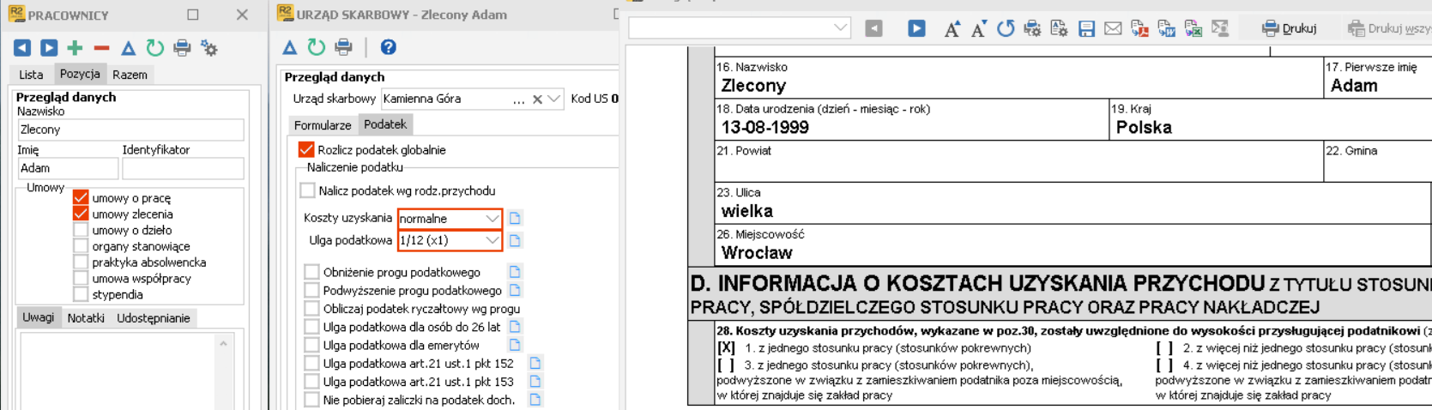Viewport: 1432px width, 410px height.
Task: Click the Nazwisko field containing Zlecony
Action: point(130,130)
